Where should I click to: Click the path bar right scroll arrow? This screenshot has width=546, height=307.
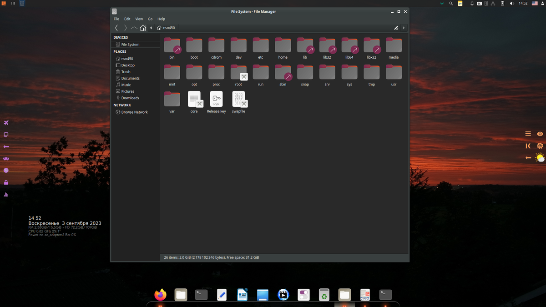coord(404,28)
